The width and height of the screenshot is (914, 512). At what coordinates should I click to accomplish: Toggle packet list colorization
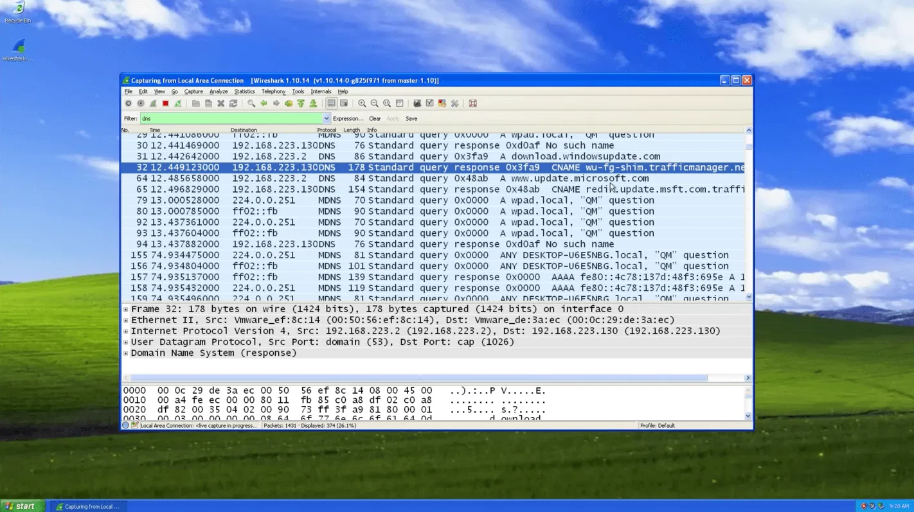331,103
